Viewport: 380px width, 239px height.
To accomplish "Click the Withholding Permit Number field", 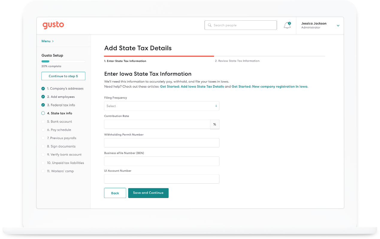I will coord(161,143).
